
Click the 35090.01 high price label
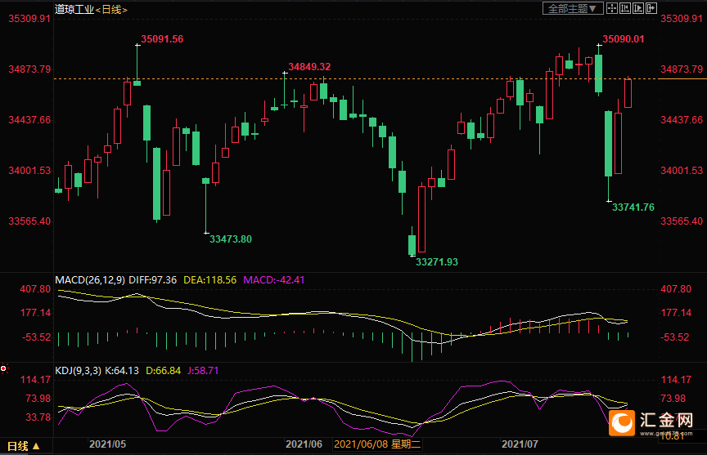point(624,39)
